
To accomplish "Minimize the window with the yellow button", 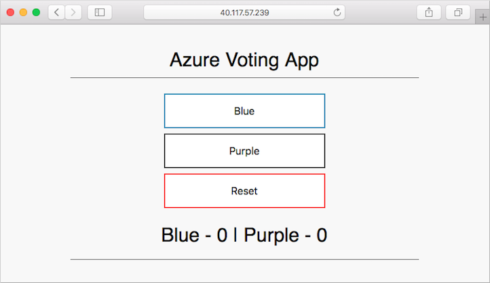I will point(23,12).
